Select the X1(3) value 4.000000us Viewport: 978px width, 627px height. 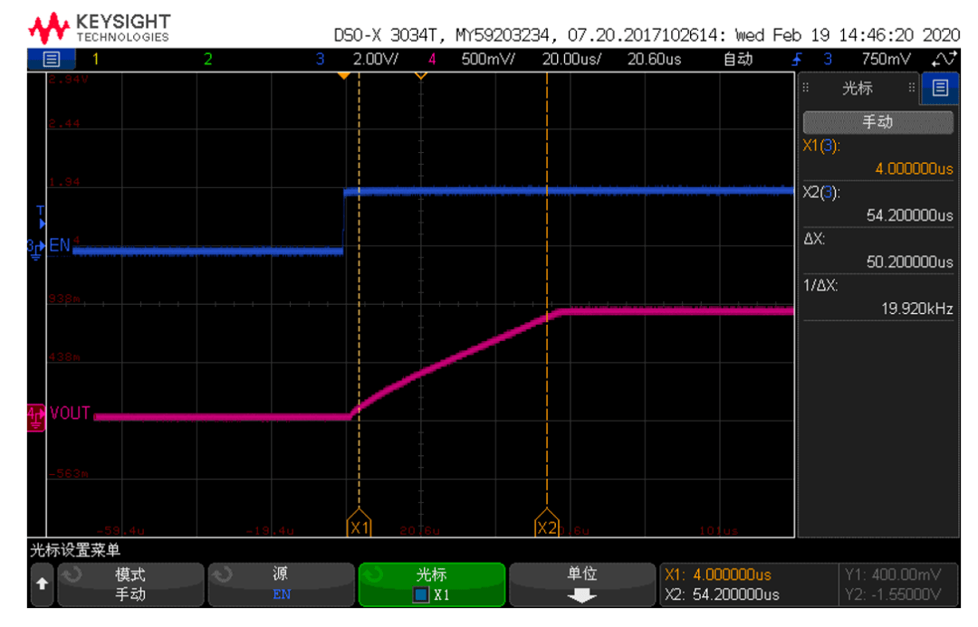pyautogui.click(x=914, y=168)
